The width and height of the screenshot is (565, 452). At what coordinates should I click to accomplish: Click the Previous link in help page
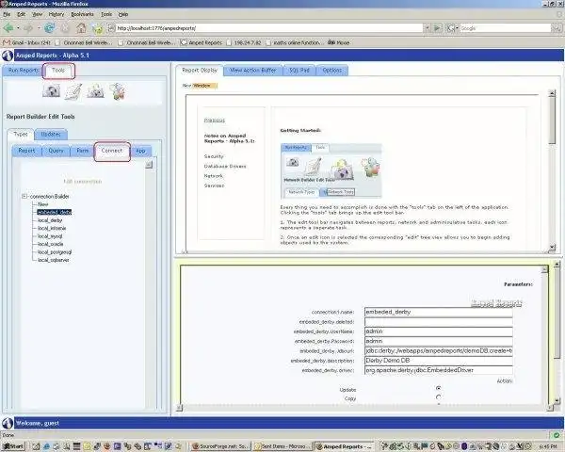click(215, 121)
